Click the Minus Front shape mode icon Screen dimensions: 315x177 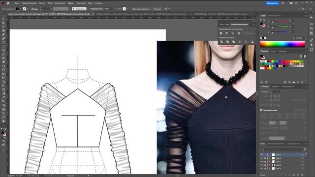point(227,33)
